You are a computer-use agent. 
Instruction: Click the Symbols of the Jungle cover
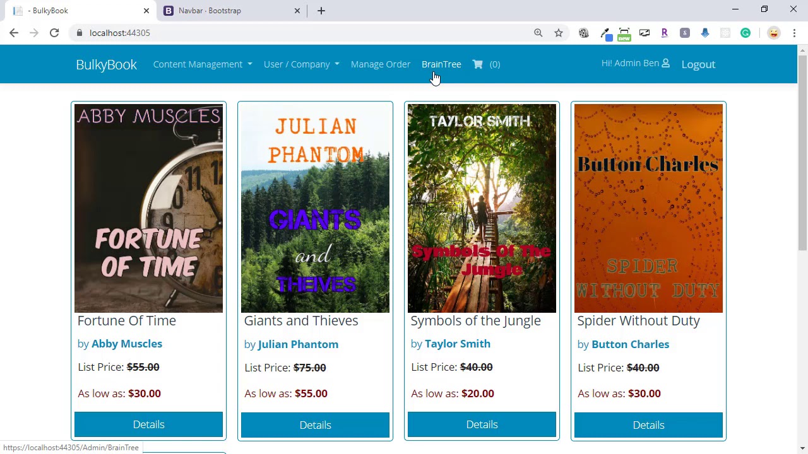(482, 208)
